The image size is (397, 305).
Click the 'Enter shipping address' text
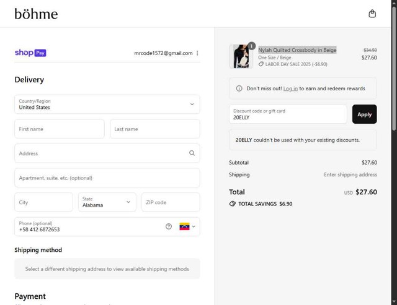click(350, 174)
